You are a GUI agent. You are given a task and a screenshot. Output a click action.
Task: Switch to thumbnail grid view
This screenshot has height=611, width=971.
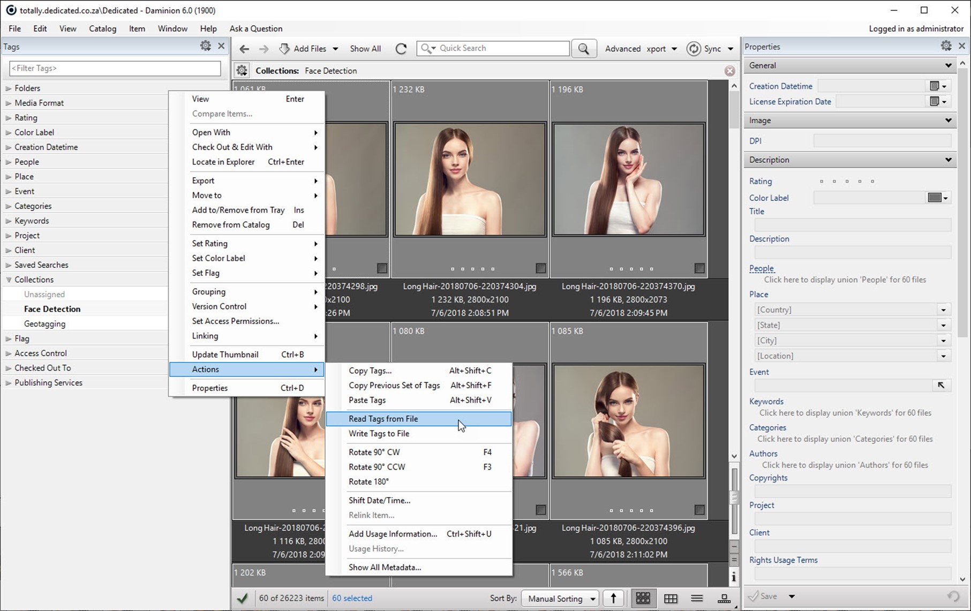(643, 598)
